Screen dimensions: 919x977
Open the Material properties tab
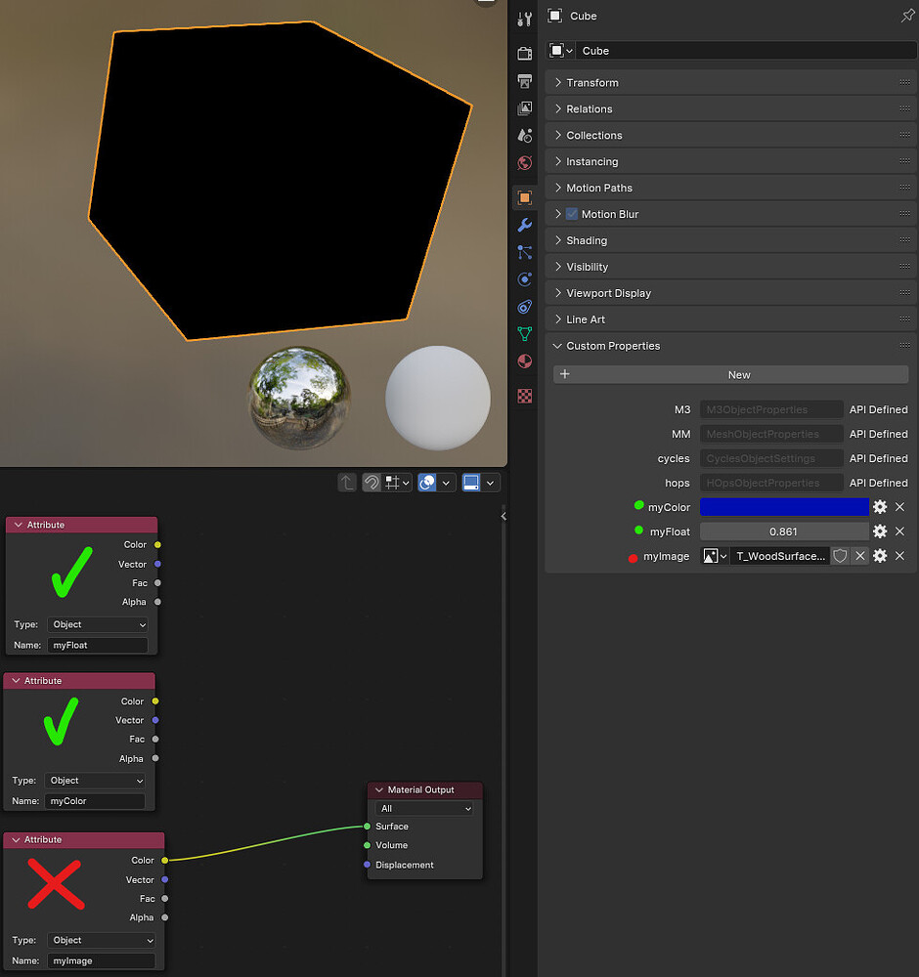525,361
